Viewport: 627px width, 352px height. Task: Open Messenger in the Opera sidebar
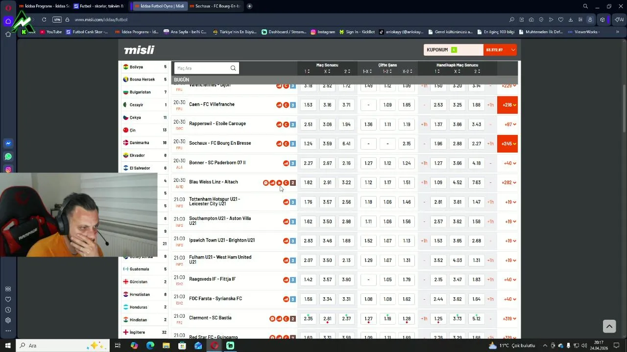[8, 144]
